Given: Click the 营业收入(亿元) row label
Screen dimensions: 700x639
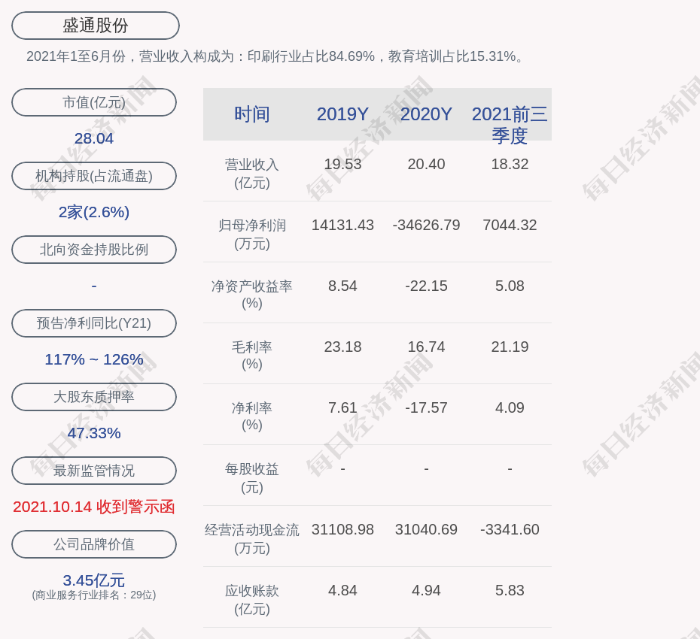Looking at the screenshot, I should point(252,174).
